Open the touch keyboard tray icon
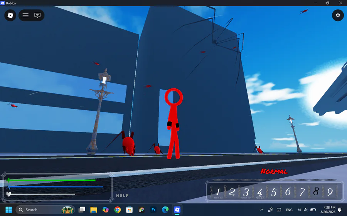Screen dimensions: 347x216 (279, 209)
